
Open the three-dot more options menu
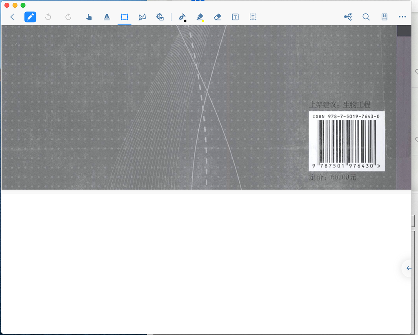coord(402,17)
